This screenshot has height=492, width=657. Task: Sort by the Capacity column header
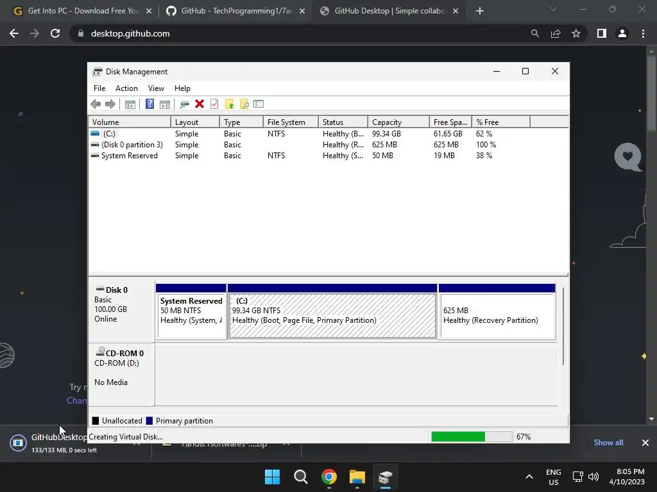tap(398, 122)
